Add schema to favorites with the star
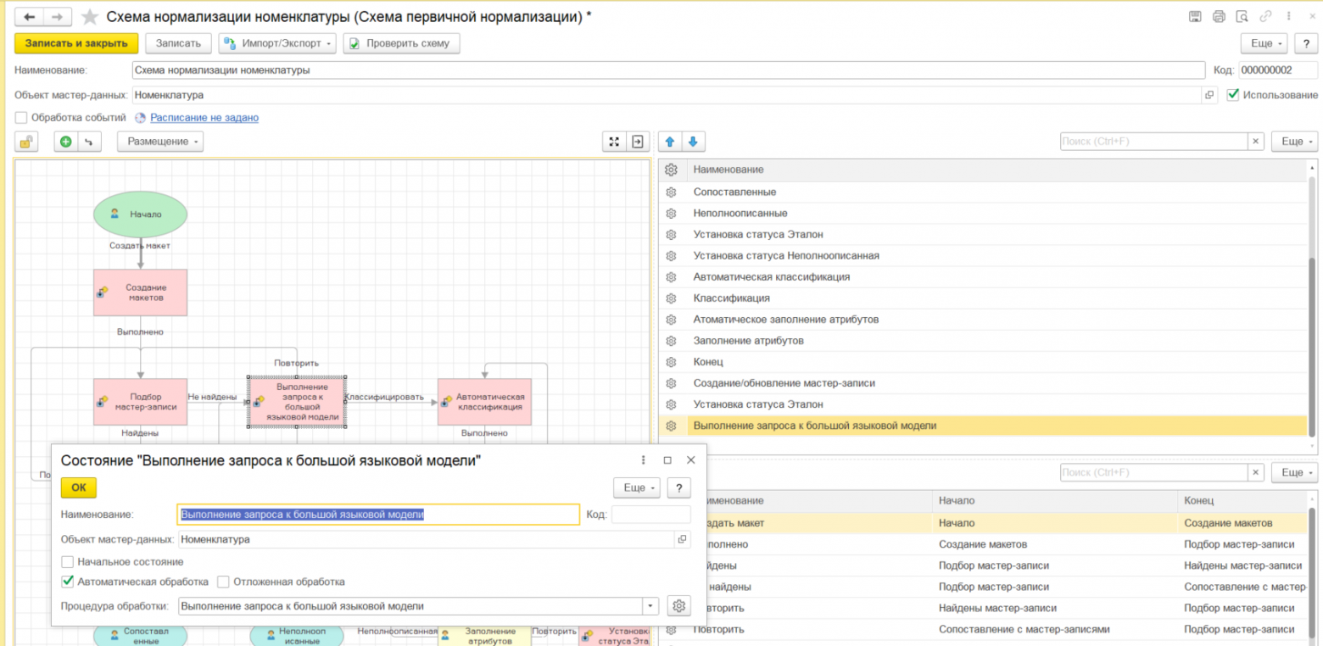1323x646 pixels. [89, 18]
